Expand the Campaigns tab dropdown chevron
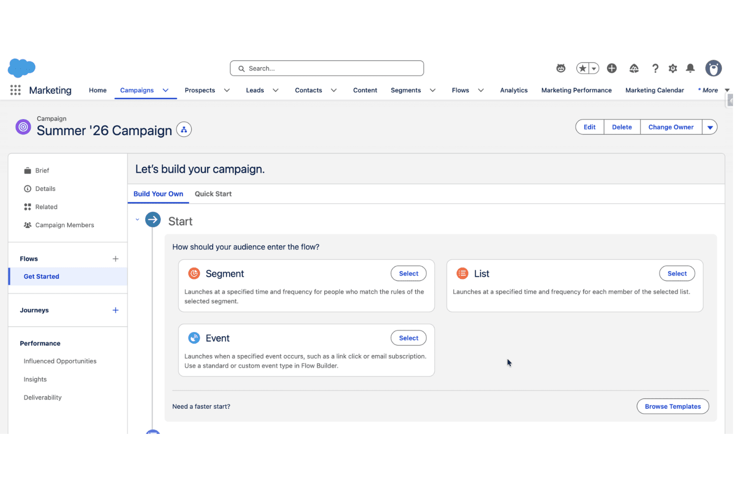Image resolution: width=734 pixels, height=490 pixels. pos(166,90)
